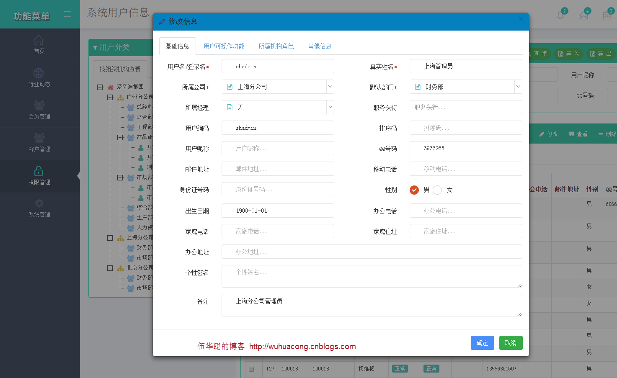This screenshot has height=378, width=617.
Task: Check the row checkbox for user 杨维艳
Action: pos(252,369)
